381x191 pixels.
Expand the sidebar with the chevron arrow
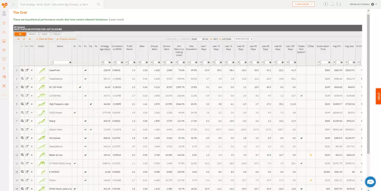coord(13,4)
